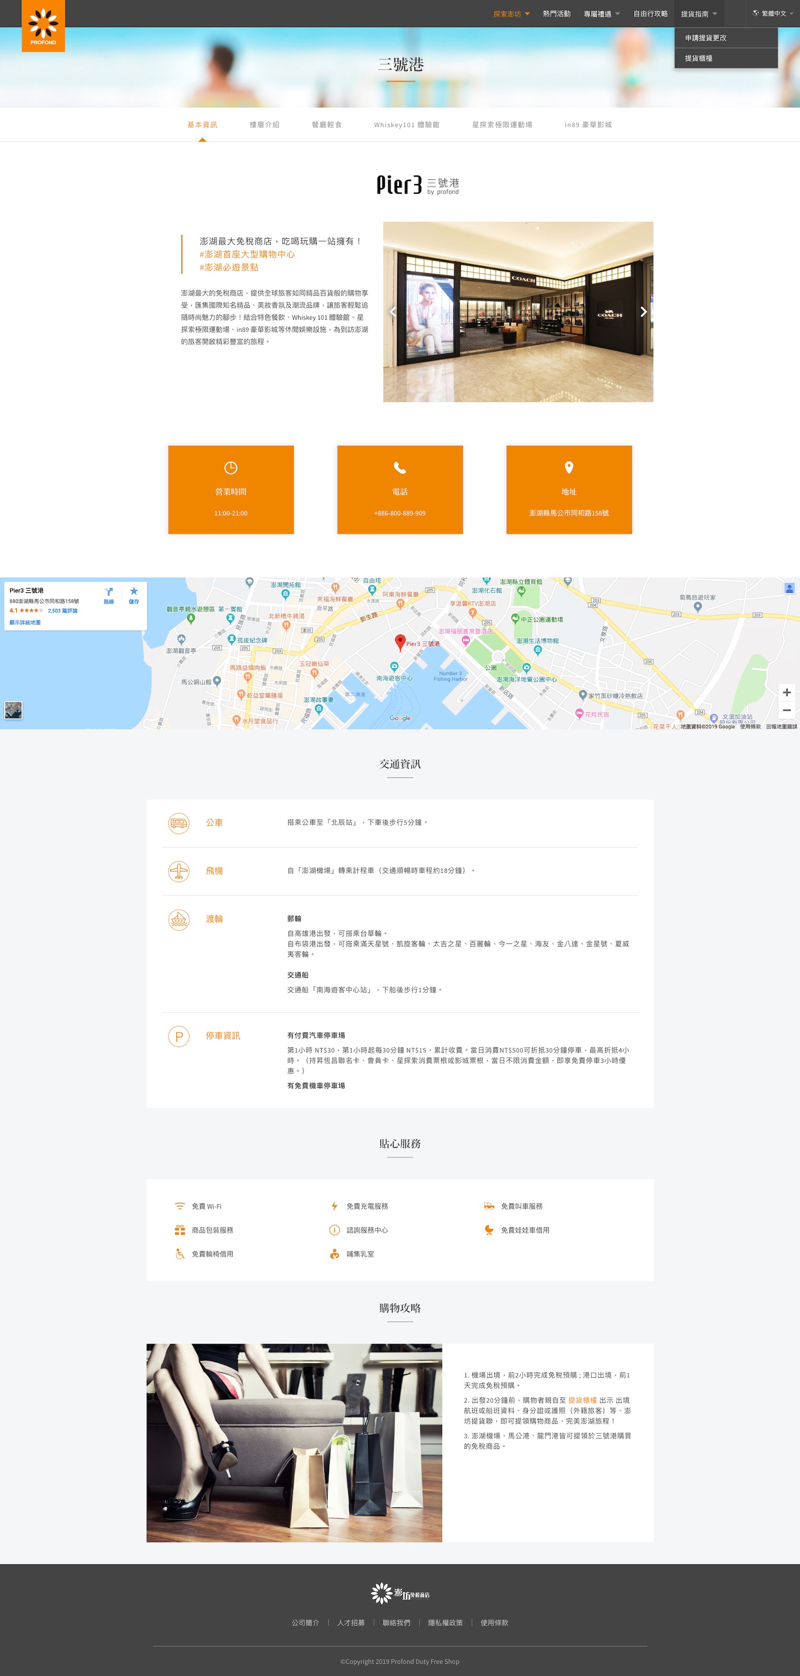Click the Profond orange flower logo
This screenshot has height=1676, width=800.
(x=43, y=26)
